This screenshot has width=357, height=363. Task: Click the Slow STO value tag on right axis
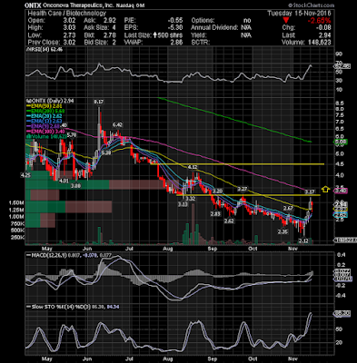(x=342, y=314)
